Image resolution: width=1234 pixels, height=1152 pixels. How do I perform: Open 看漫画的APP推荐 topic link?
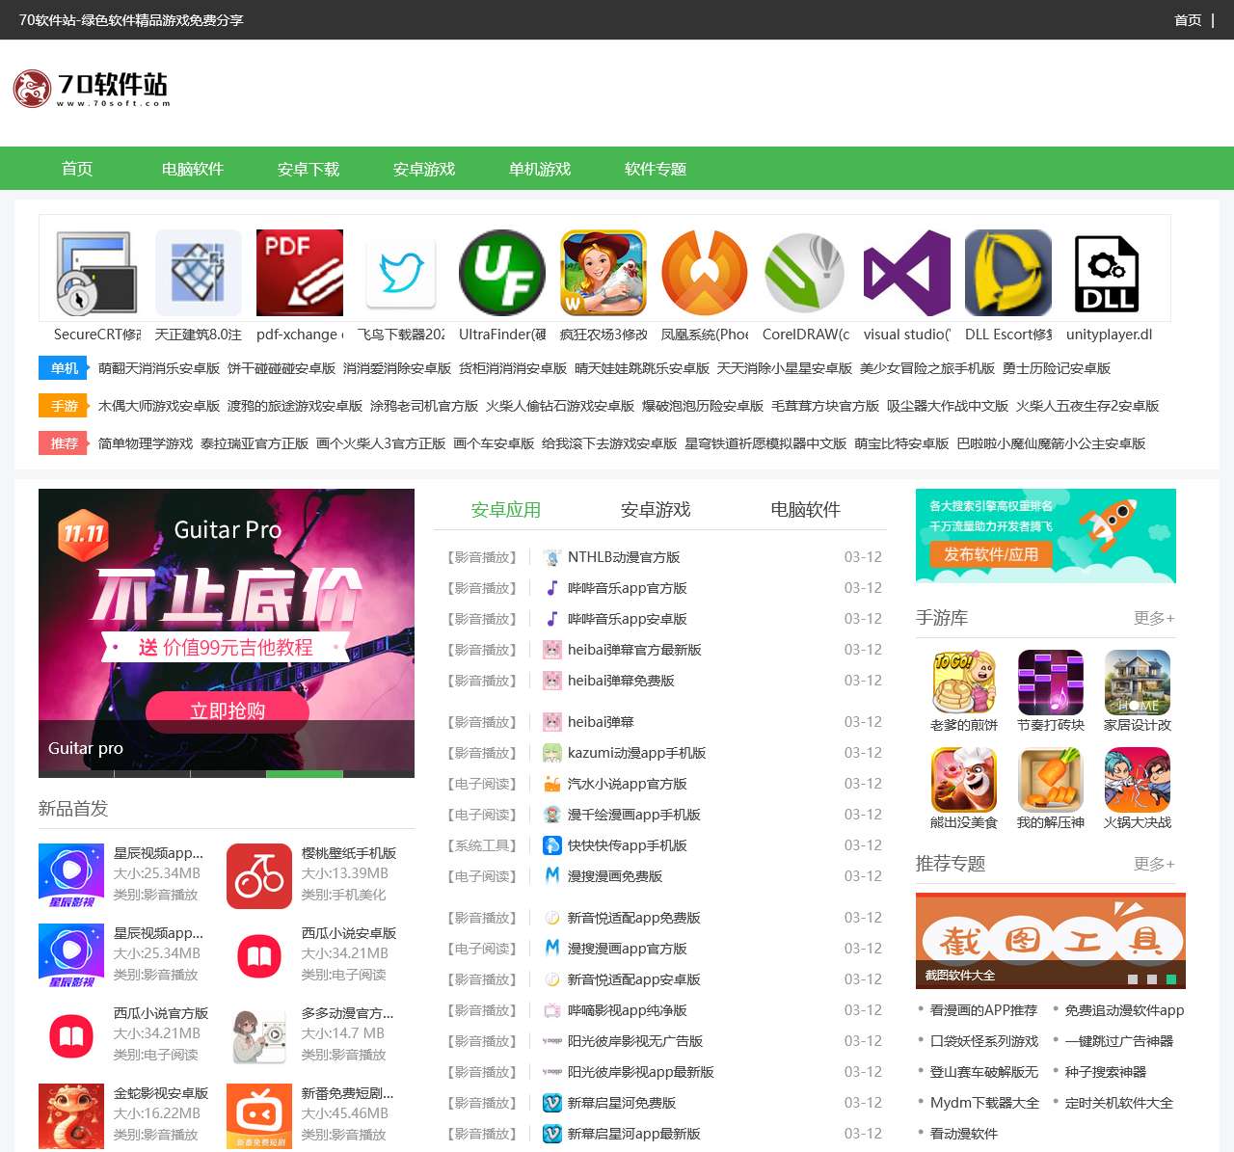pos(983,1010)
